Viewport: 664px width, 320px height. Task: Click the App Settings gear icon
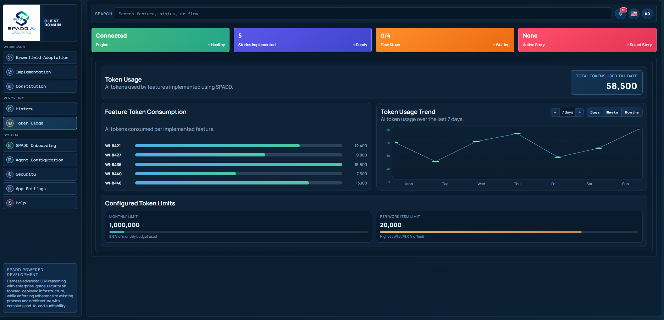pyautogui.click(x=10, y=189)
